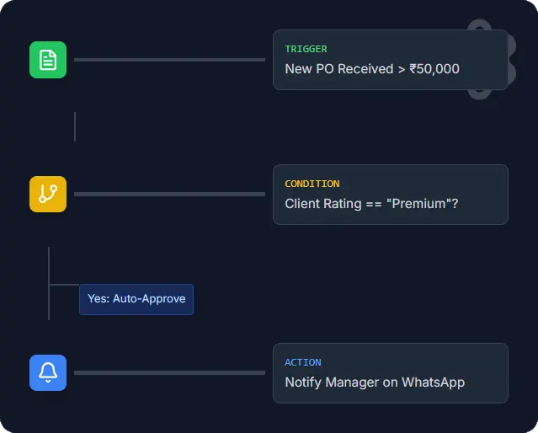Open the Trigger step card
This screenshot has height=433, width=538.
(390, 60)
